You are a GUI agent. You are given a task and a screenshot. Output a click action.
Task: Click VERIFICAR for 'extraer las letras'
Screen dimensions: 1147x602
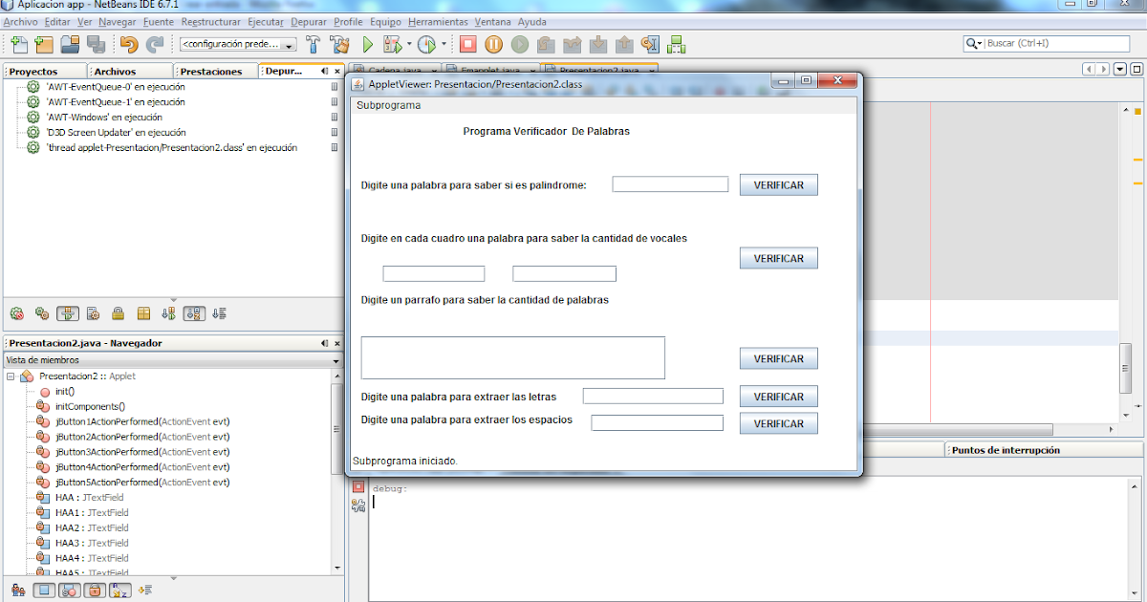tap(777, 396)
